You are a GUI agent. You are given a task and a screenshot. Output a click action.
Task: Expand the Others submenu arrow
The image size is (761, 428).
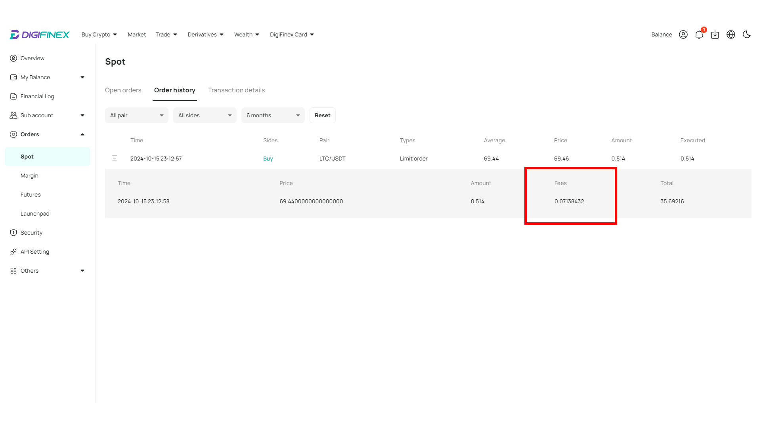point(82,271)
